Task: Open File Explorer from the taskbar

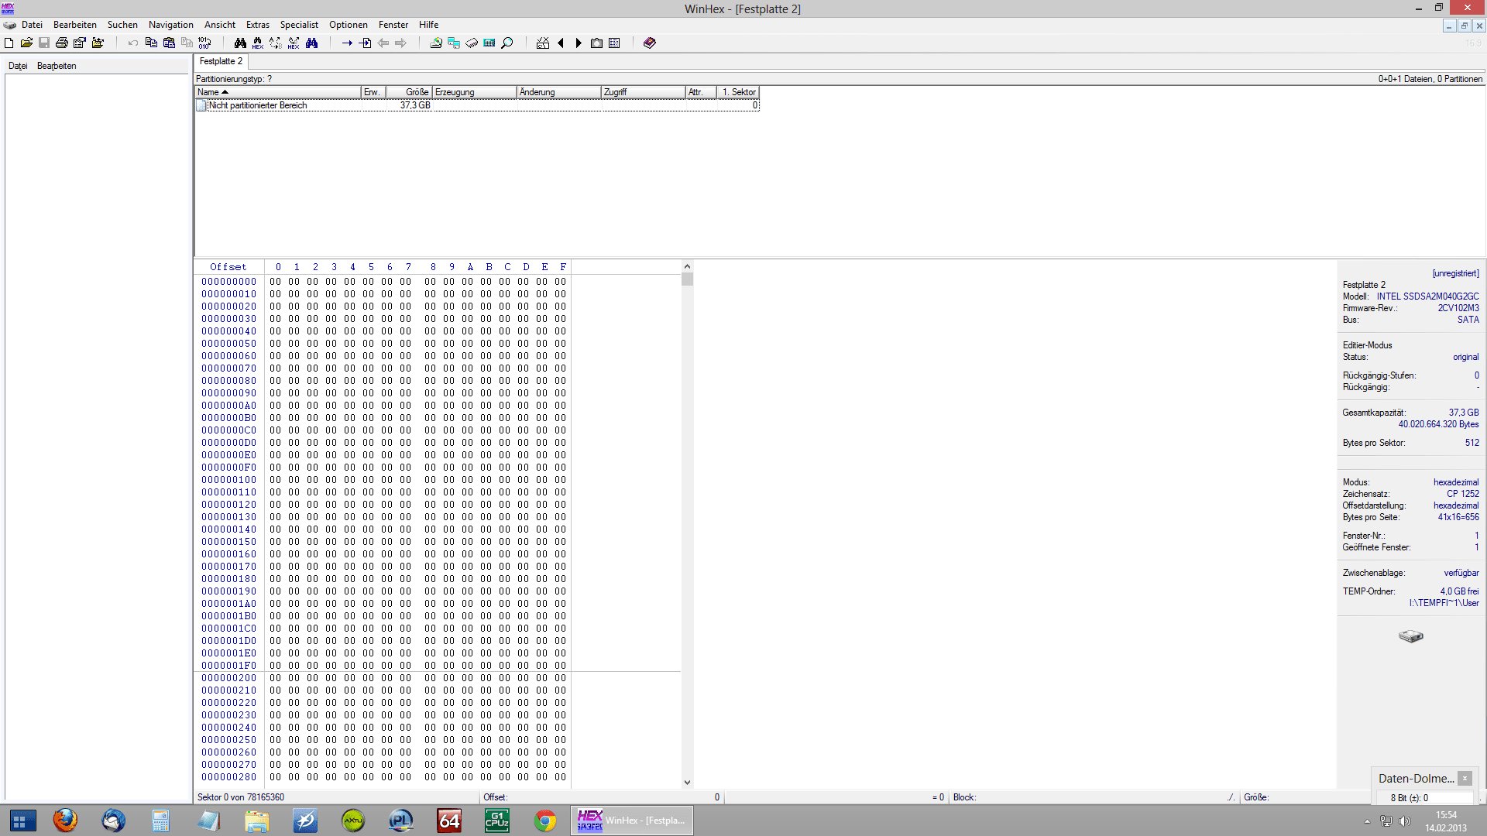Action: click(257, 821)
